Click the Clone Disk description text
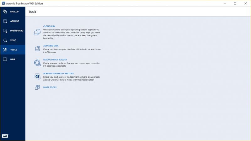This screenshot has height=141, width=251. tap(72, 34)
